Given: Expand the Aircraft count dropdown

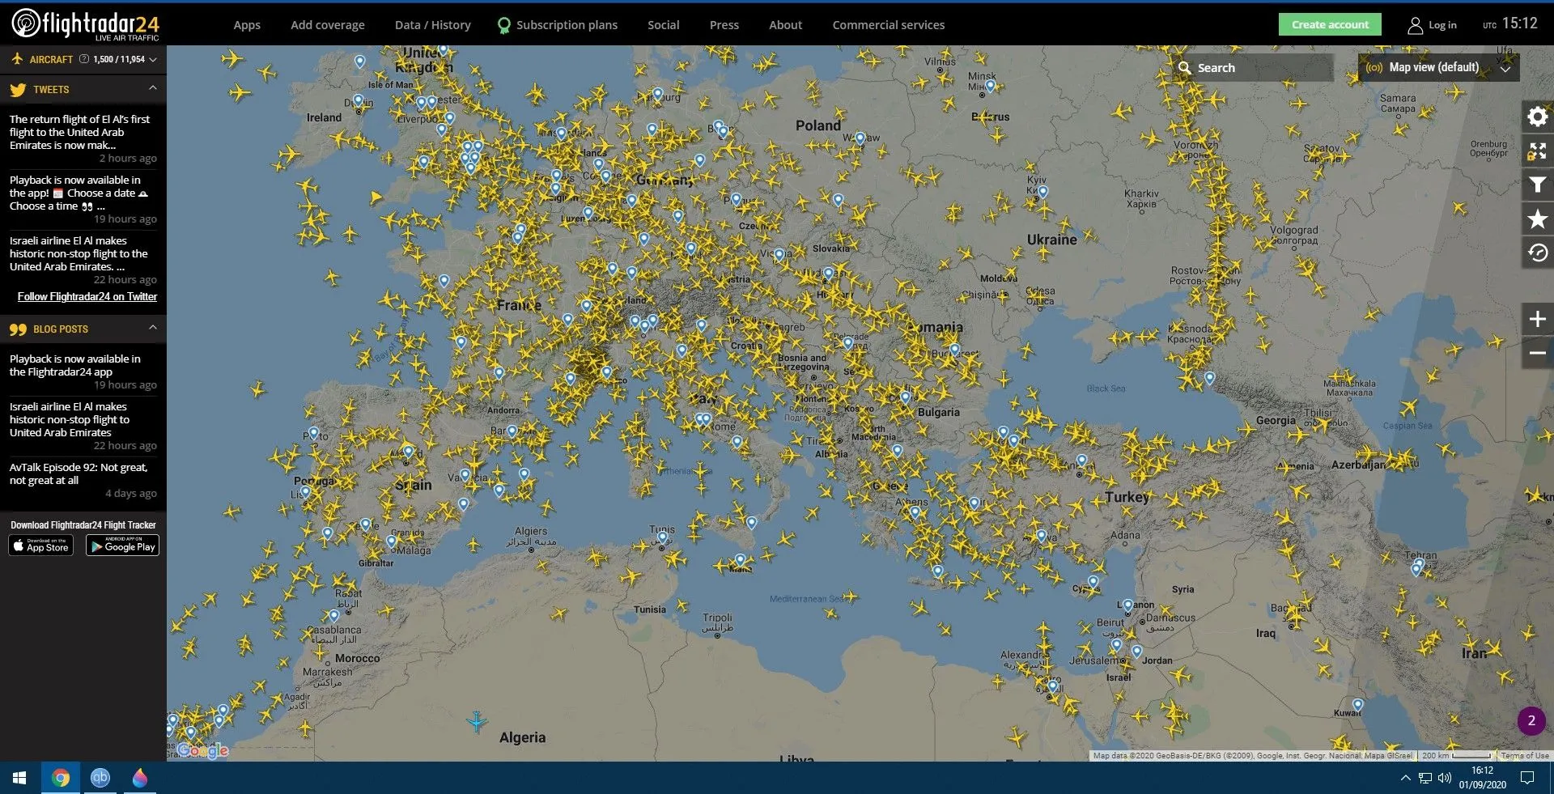Looking at the screenshot, I should [153, 60].
